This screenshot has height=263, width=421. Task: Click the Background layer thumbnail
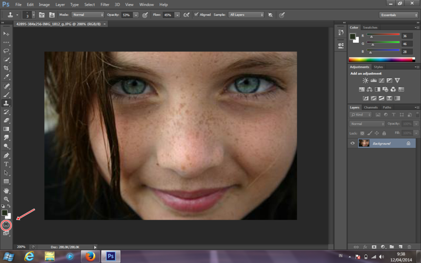[364, 143]
